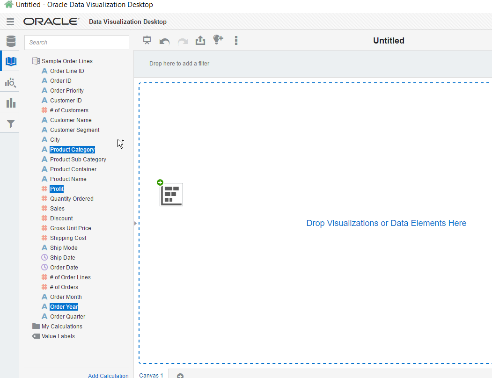Open the Visualizations bar chart panel
This screenshot has width=492, height=378.
[x=10, y=102]
